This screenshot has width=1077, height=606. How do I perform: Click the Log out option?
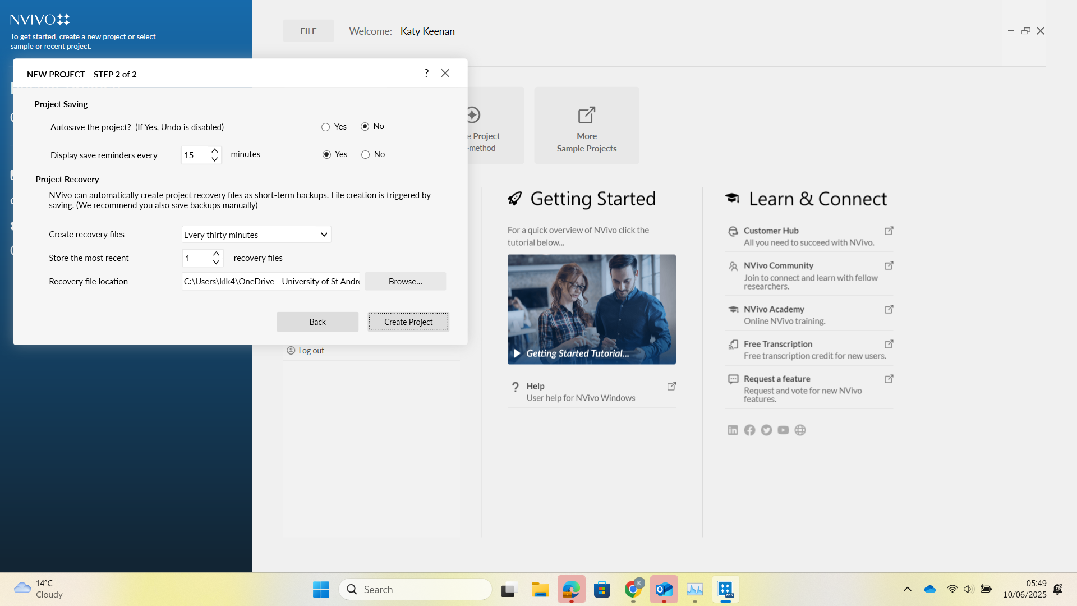tap(311, 351)
